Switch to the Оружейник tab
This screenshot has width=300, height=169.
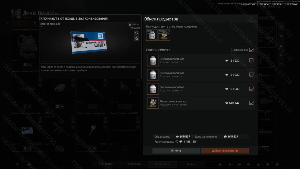coord(134,164)
